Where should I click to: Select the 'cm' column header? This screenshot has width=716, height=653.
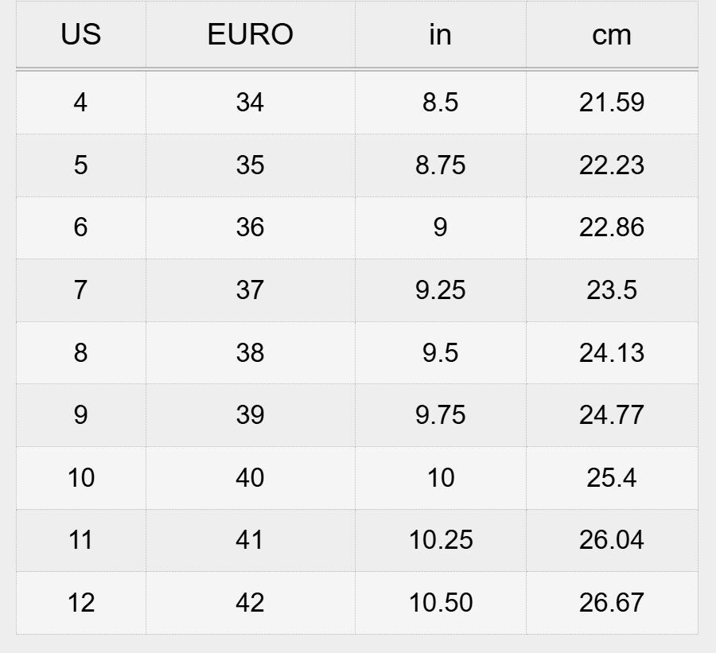tap(611, 35)
